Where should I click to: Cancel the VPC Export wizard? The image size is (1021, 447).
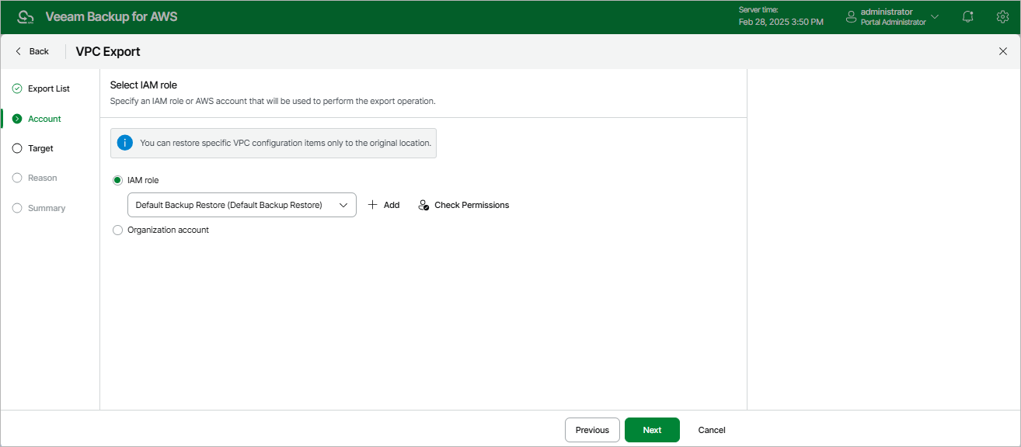pyautogui.click(x=712, y=430)
